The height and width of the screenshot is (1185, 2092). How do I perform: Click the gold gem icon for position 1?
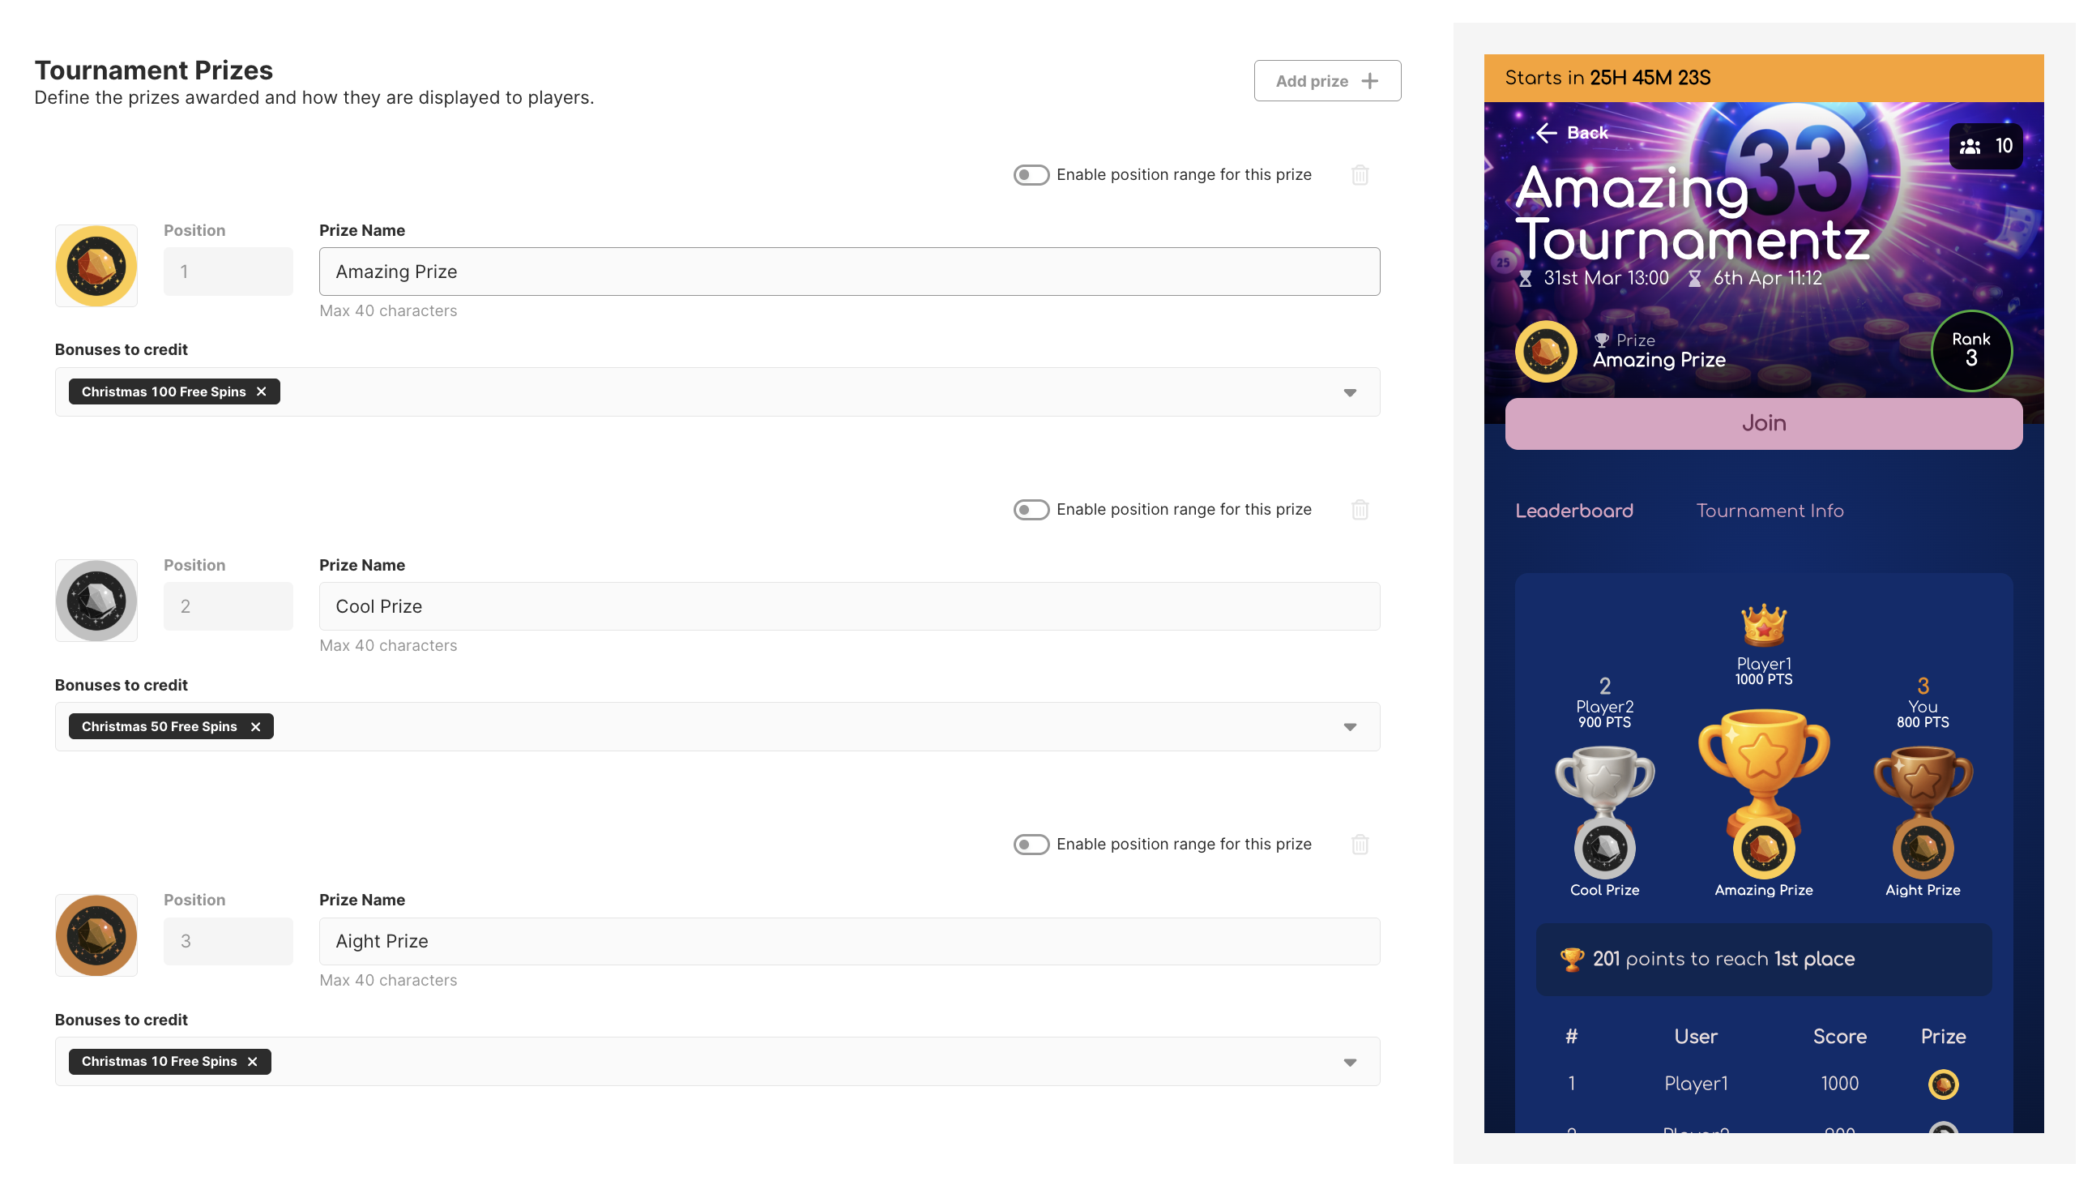pyautogui.click(x=96, y=266)
